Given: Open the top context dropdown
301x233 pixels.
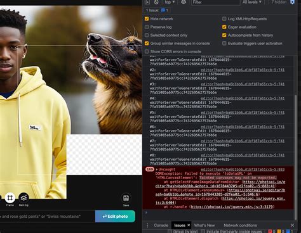Looking at the screenshot, I should (x=170, y=2).
